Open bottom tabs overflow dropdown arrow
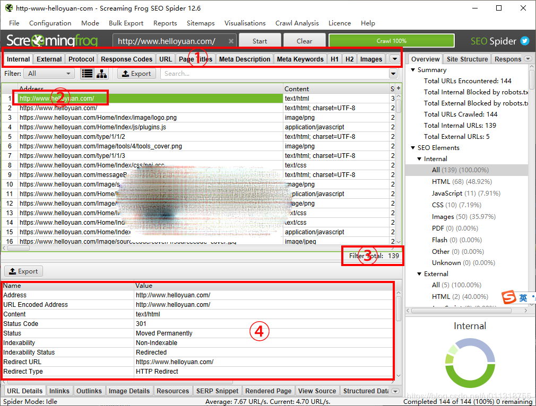The image size is (536, 406). pyautogui.click(x=395, y=391)
